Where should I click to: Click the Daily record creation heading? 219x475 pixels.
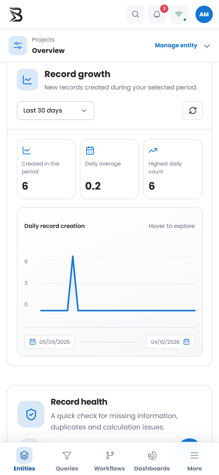point(54,226)
